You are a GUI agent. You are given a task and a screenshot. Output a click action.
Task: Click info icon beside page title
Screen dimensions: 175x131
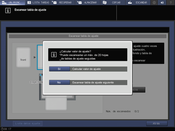click(x=8, y=10)
